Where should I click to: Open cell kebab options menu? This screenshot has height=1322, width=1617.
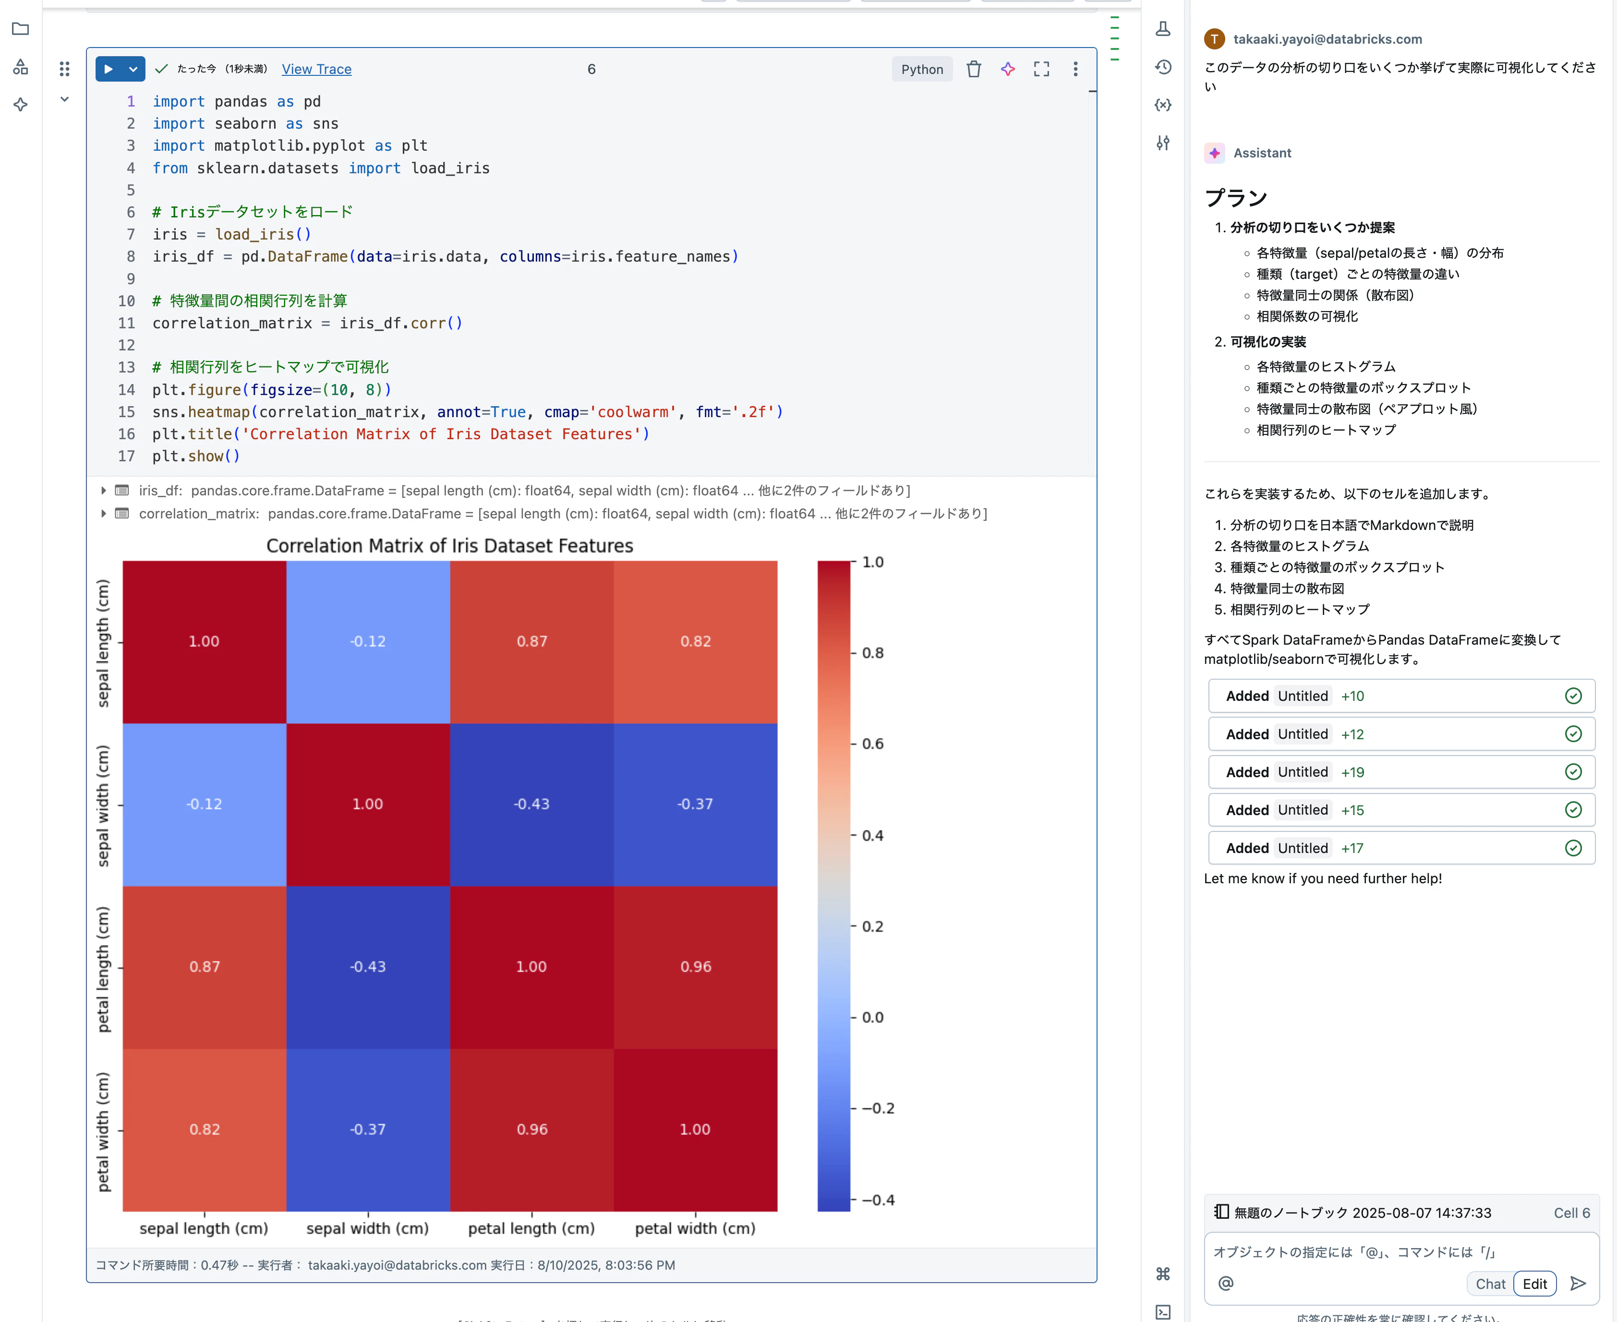click(x=1075, y=69)
